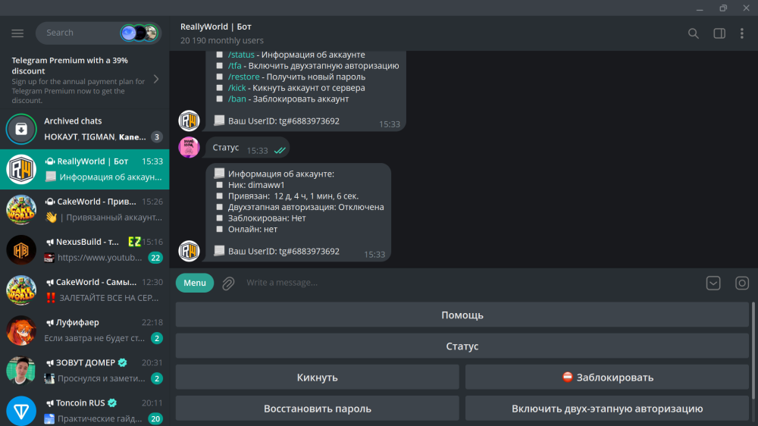This screenshot has width=758, height=426.
Task: Open the hamburger main menu
Action: (17, 33)
